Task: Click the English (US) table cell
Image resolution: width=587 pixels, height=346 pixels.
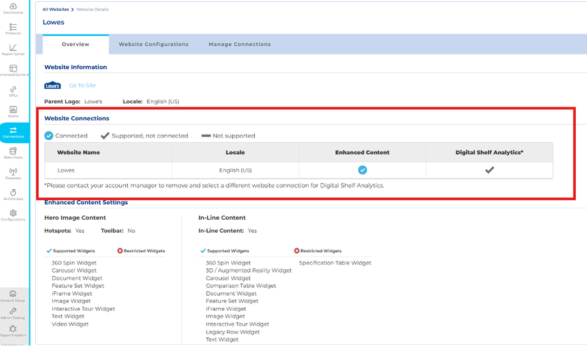Action: [x=235, y=170]
